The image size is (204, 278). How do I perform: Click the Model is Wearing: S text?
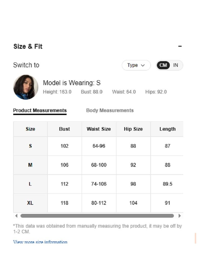pyautogui.click(x=72, y=83)
